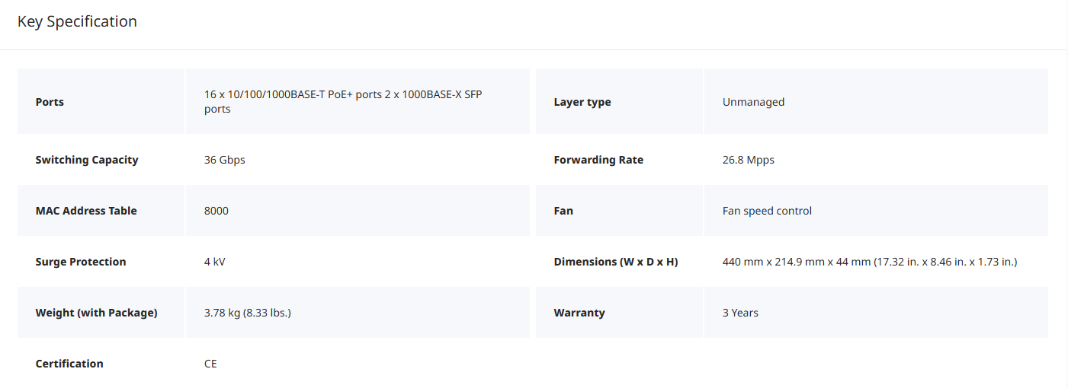Viewport: 1068px width, 388px height.
Task: Click the 26.8 Mpps value
Action: tap(748, 160)
